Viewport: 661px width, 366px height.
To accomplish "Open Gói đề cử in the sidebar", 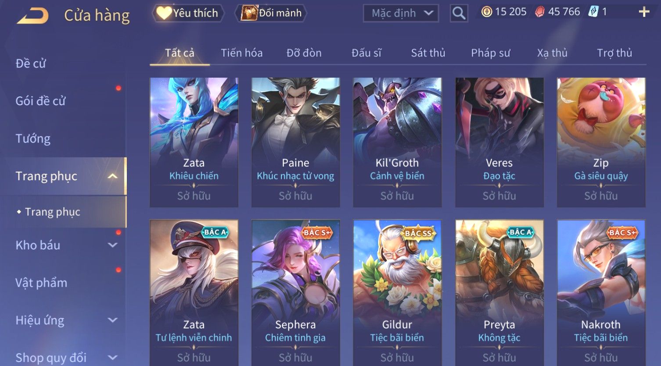I will click(x=40, y=101).
